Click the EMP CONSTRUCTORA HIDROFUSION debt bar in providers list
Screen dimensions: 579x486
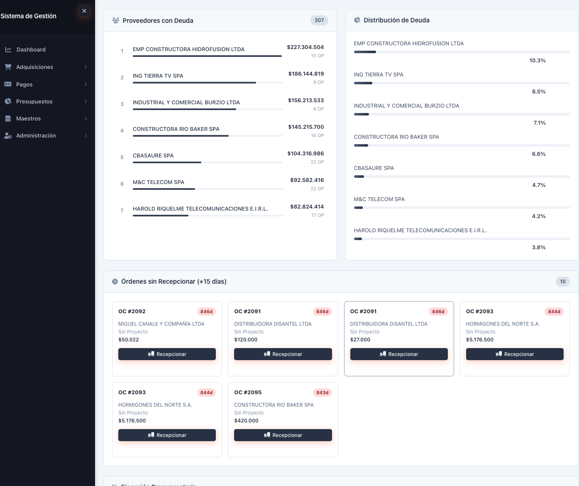click(208, 56)
